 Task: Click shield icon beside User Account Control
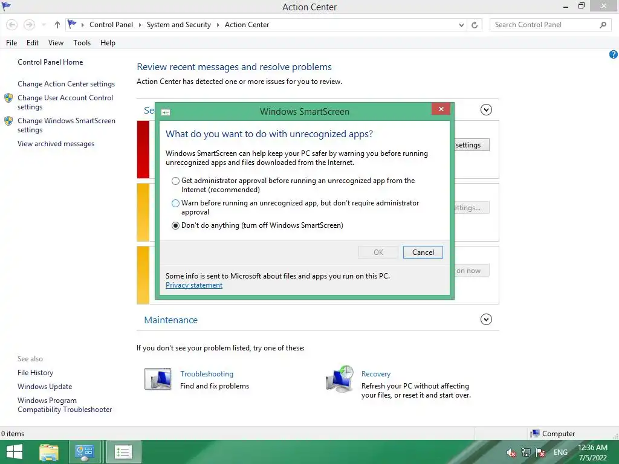[8, 98]
